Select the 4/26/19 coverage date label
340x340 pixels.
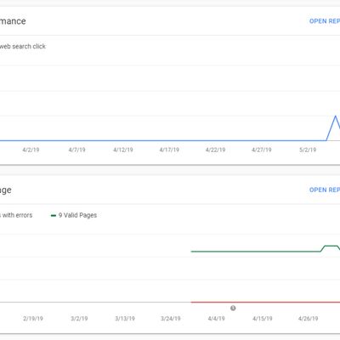[309, 319]
